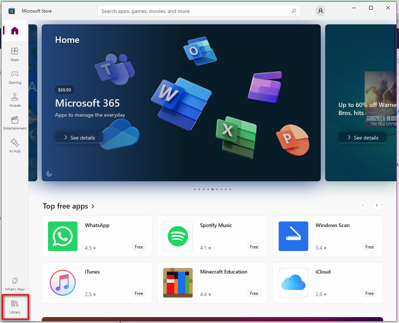This screenshot has width=399, height=323.
Task: Click Free button on Minecraft Education
Action: coord(254,293)
